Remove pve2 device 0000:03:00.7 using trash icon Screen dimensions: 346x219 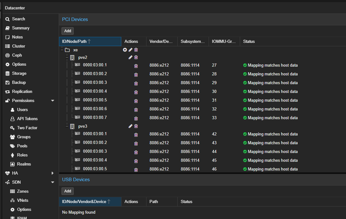point(136,118)
